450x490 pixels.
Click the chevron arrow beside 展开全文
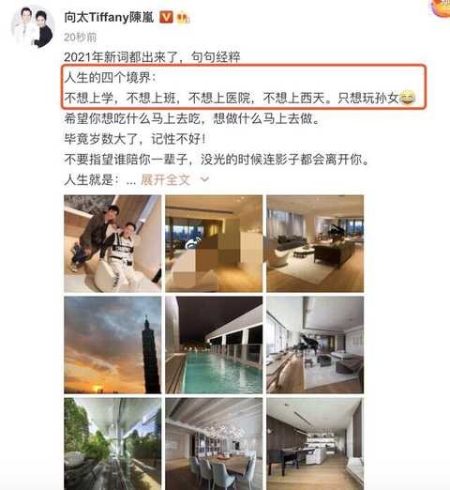click(204, 179)
